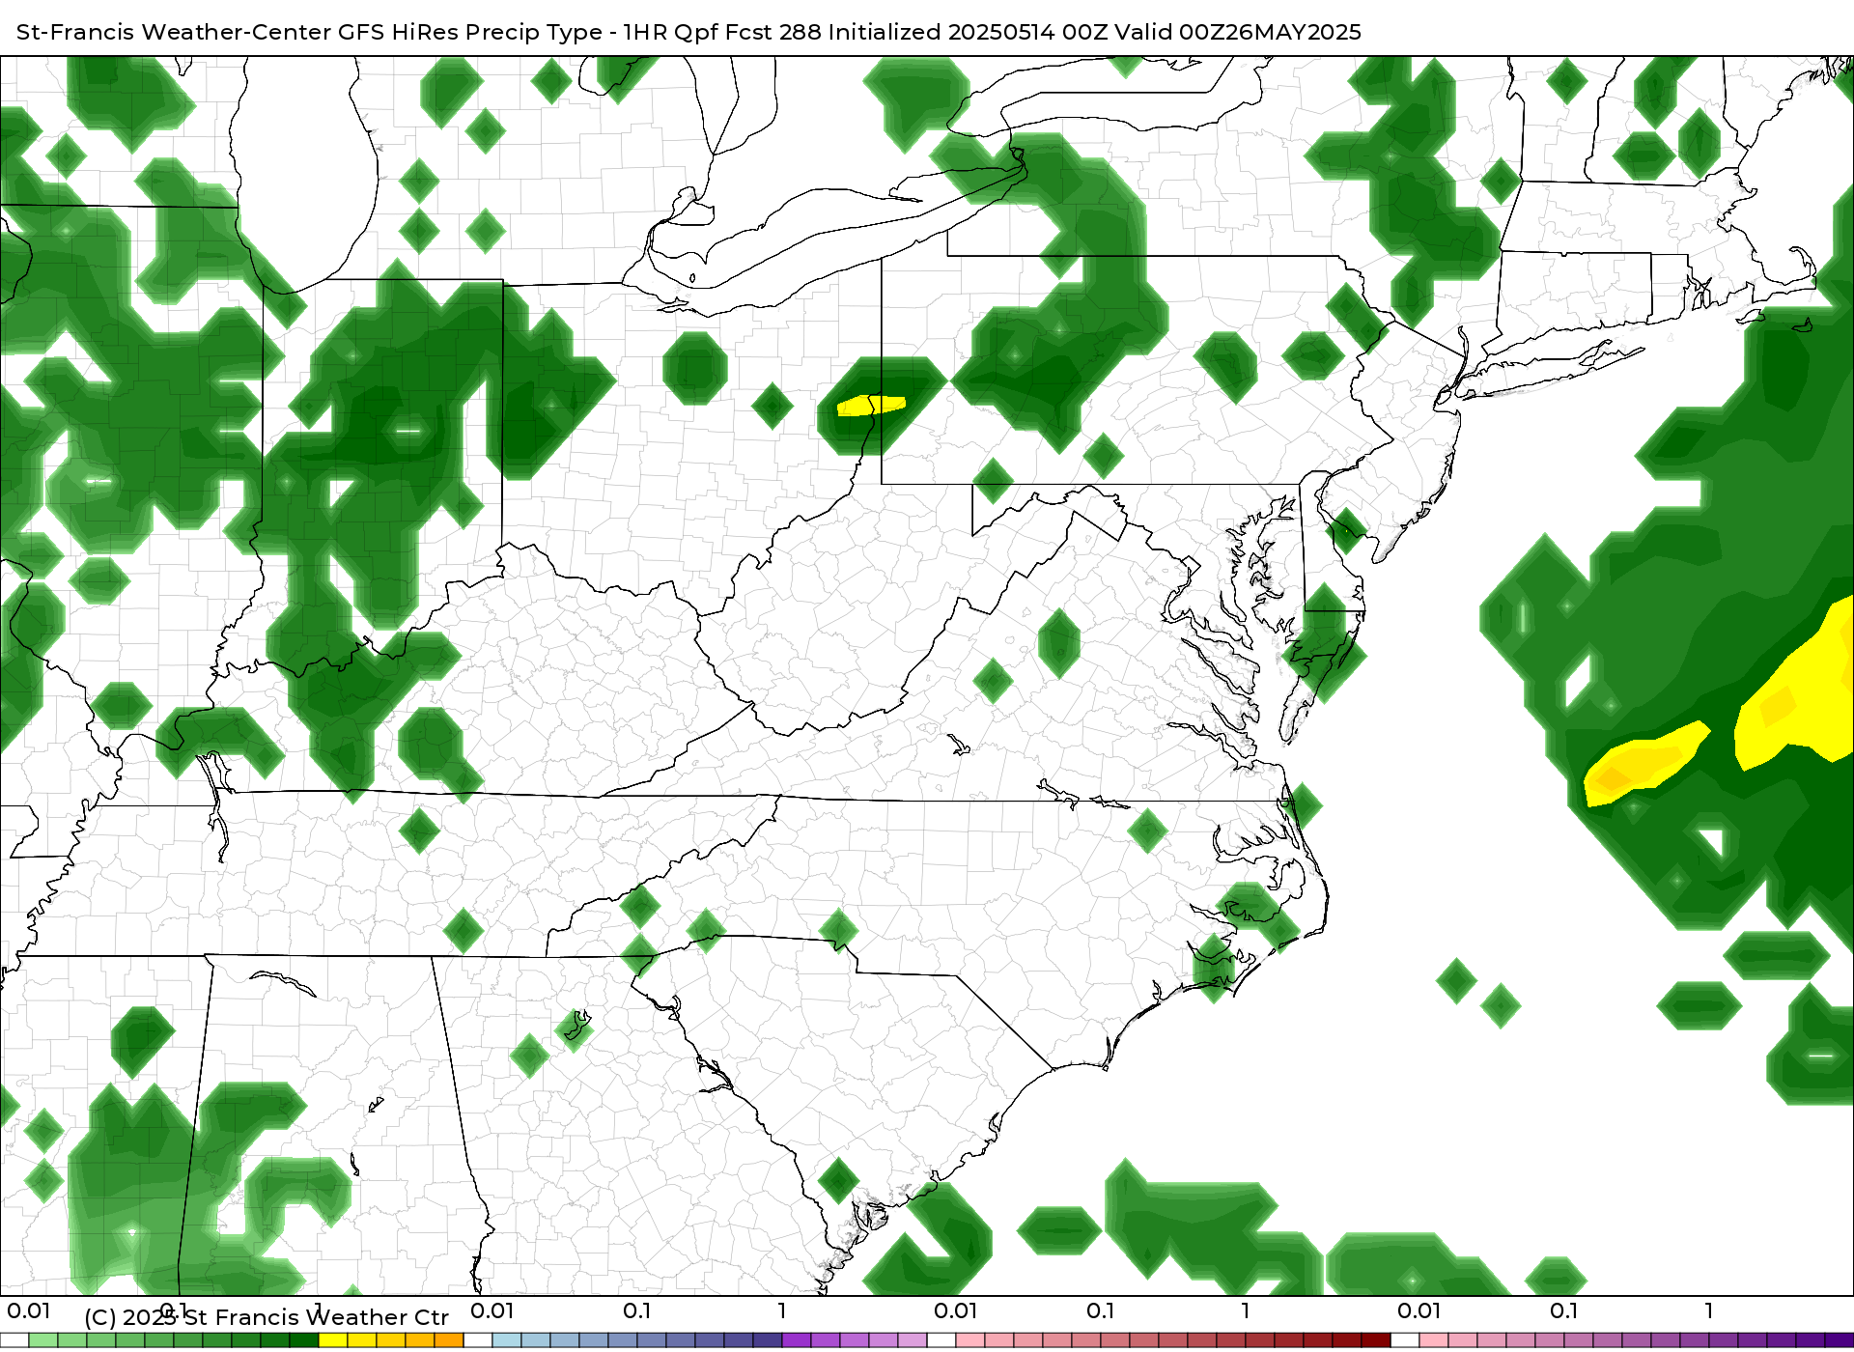Select the darkest navy legend swatch
This screenshot has width=1854, height=1352.
tap(768, 1339)
